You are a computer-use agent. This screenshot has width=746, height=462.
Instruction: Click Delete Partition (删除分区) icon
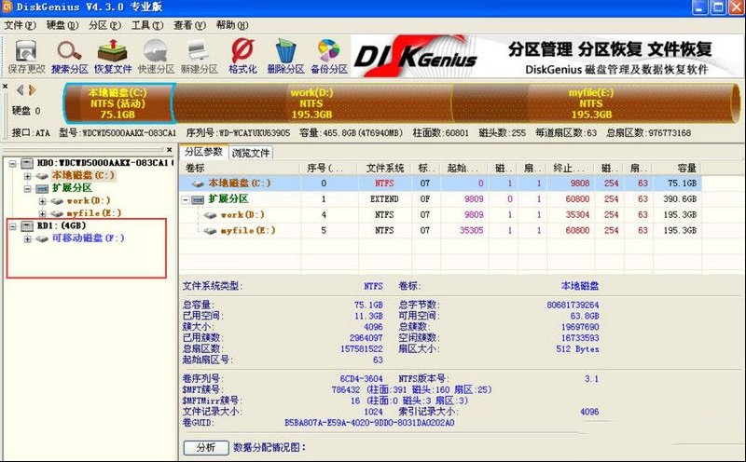point(285,57)
